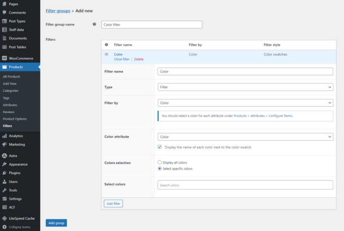Click the Pages menu icon

point(4,4)
